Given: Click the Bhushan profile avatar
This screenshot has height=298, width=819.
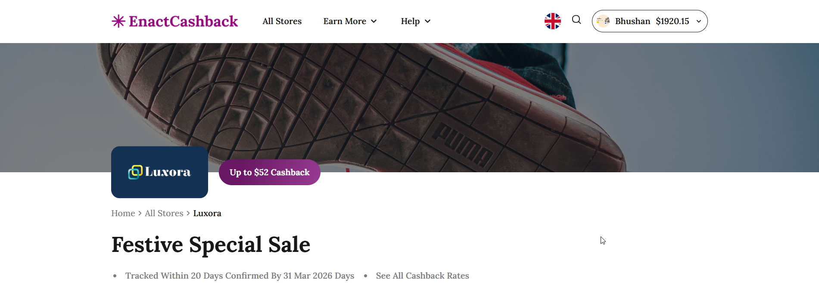Looking at the screenshot, I should tap(603, 21).
